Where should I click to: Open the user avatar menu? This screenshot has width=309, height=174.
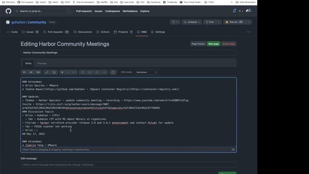(249, 11)
